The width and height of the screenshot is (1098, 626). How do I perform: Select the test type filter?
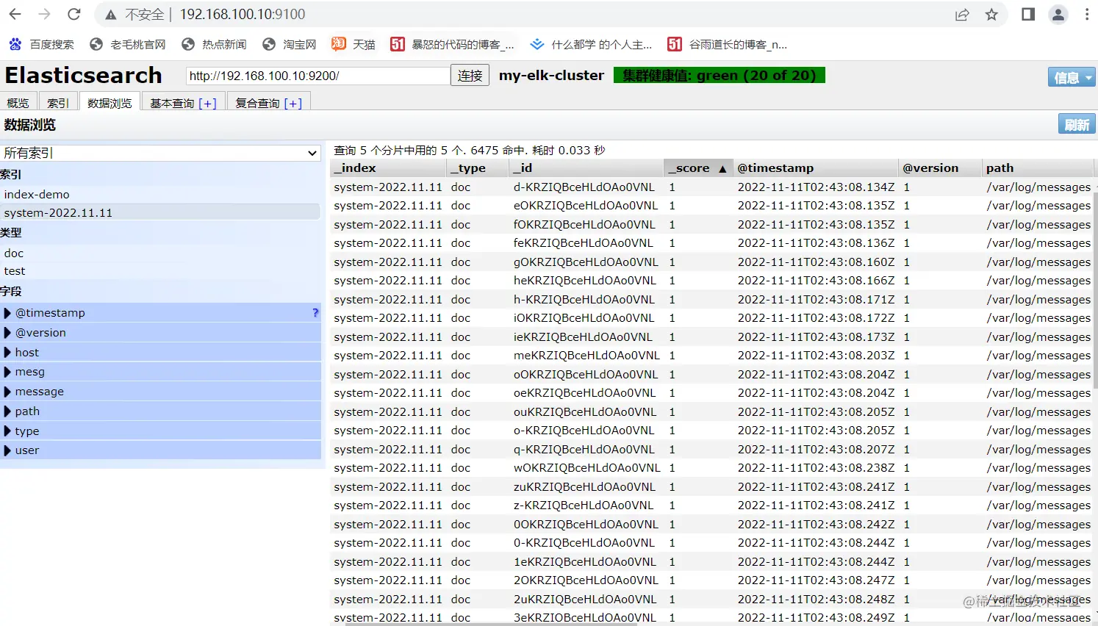pos(160,270)
